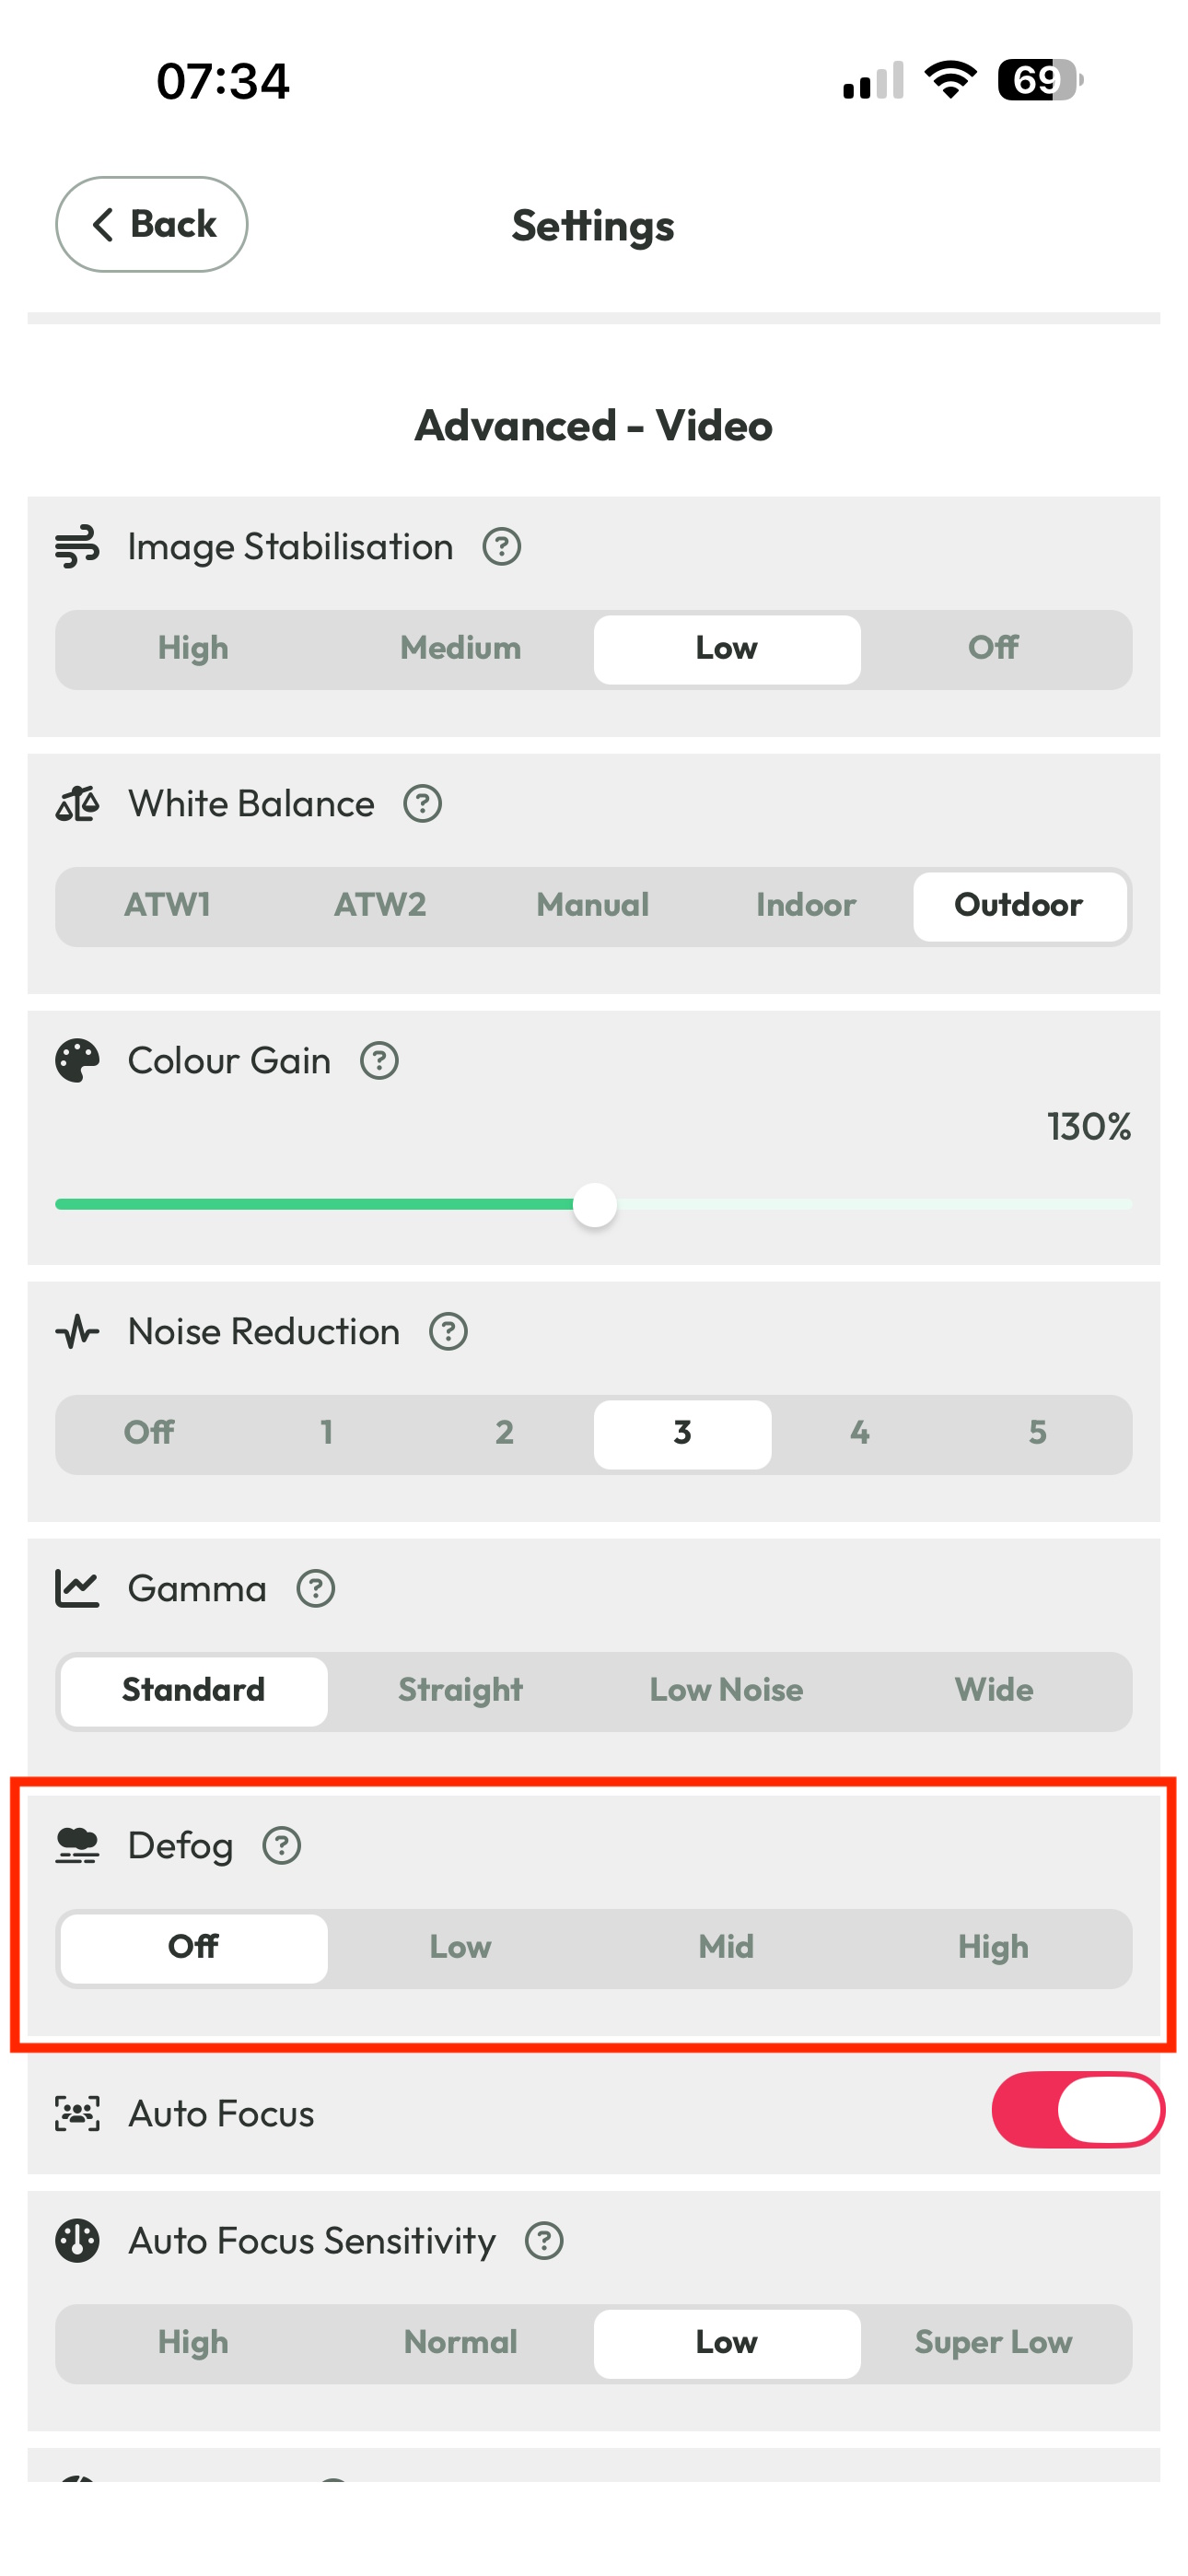Screen dimensions: 1188x2576
Task: Select Super Low auto focus sensitivity
Action: tap(993, 2343)
